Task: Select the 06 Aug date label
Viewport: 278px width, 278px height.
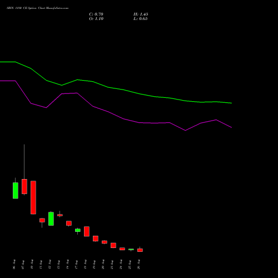Action: pos(14,264)
